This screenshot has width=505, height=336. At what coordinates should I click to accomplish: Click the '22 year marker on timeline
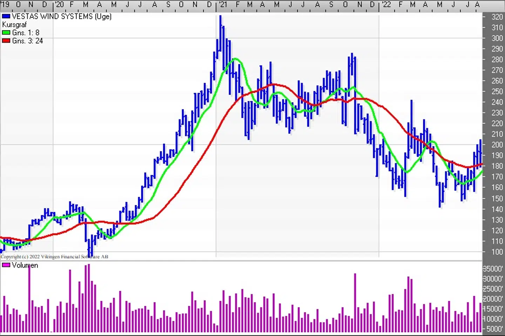[386, 5]
